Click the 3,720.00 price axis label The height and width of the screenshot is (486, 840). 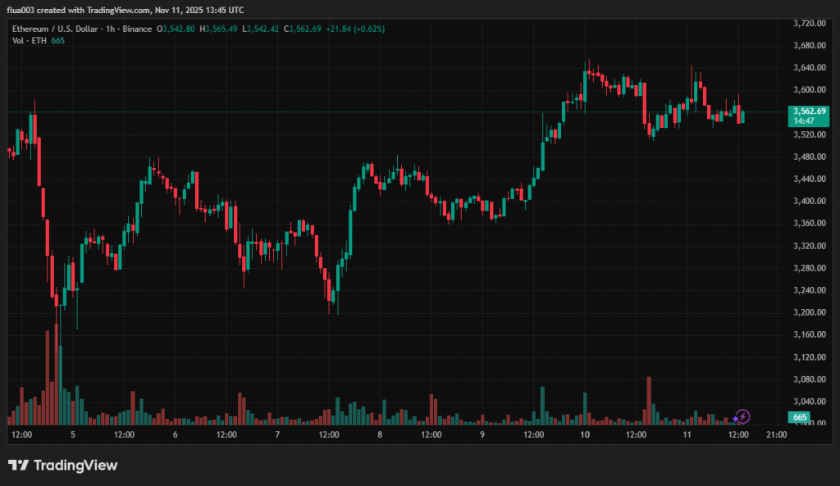tap(809, 23)
